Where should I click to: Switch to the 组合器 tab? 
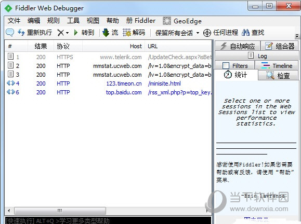coord(280,46)
